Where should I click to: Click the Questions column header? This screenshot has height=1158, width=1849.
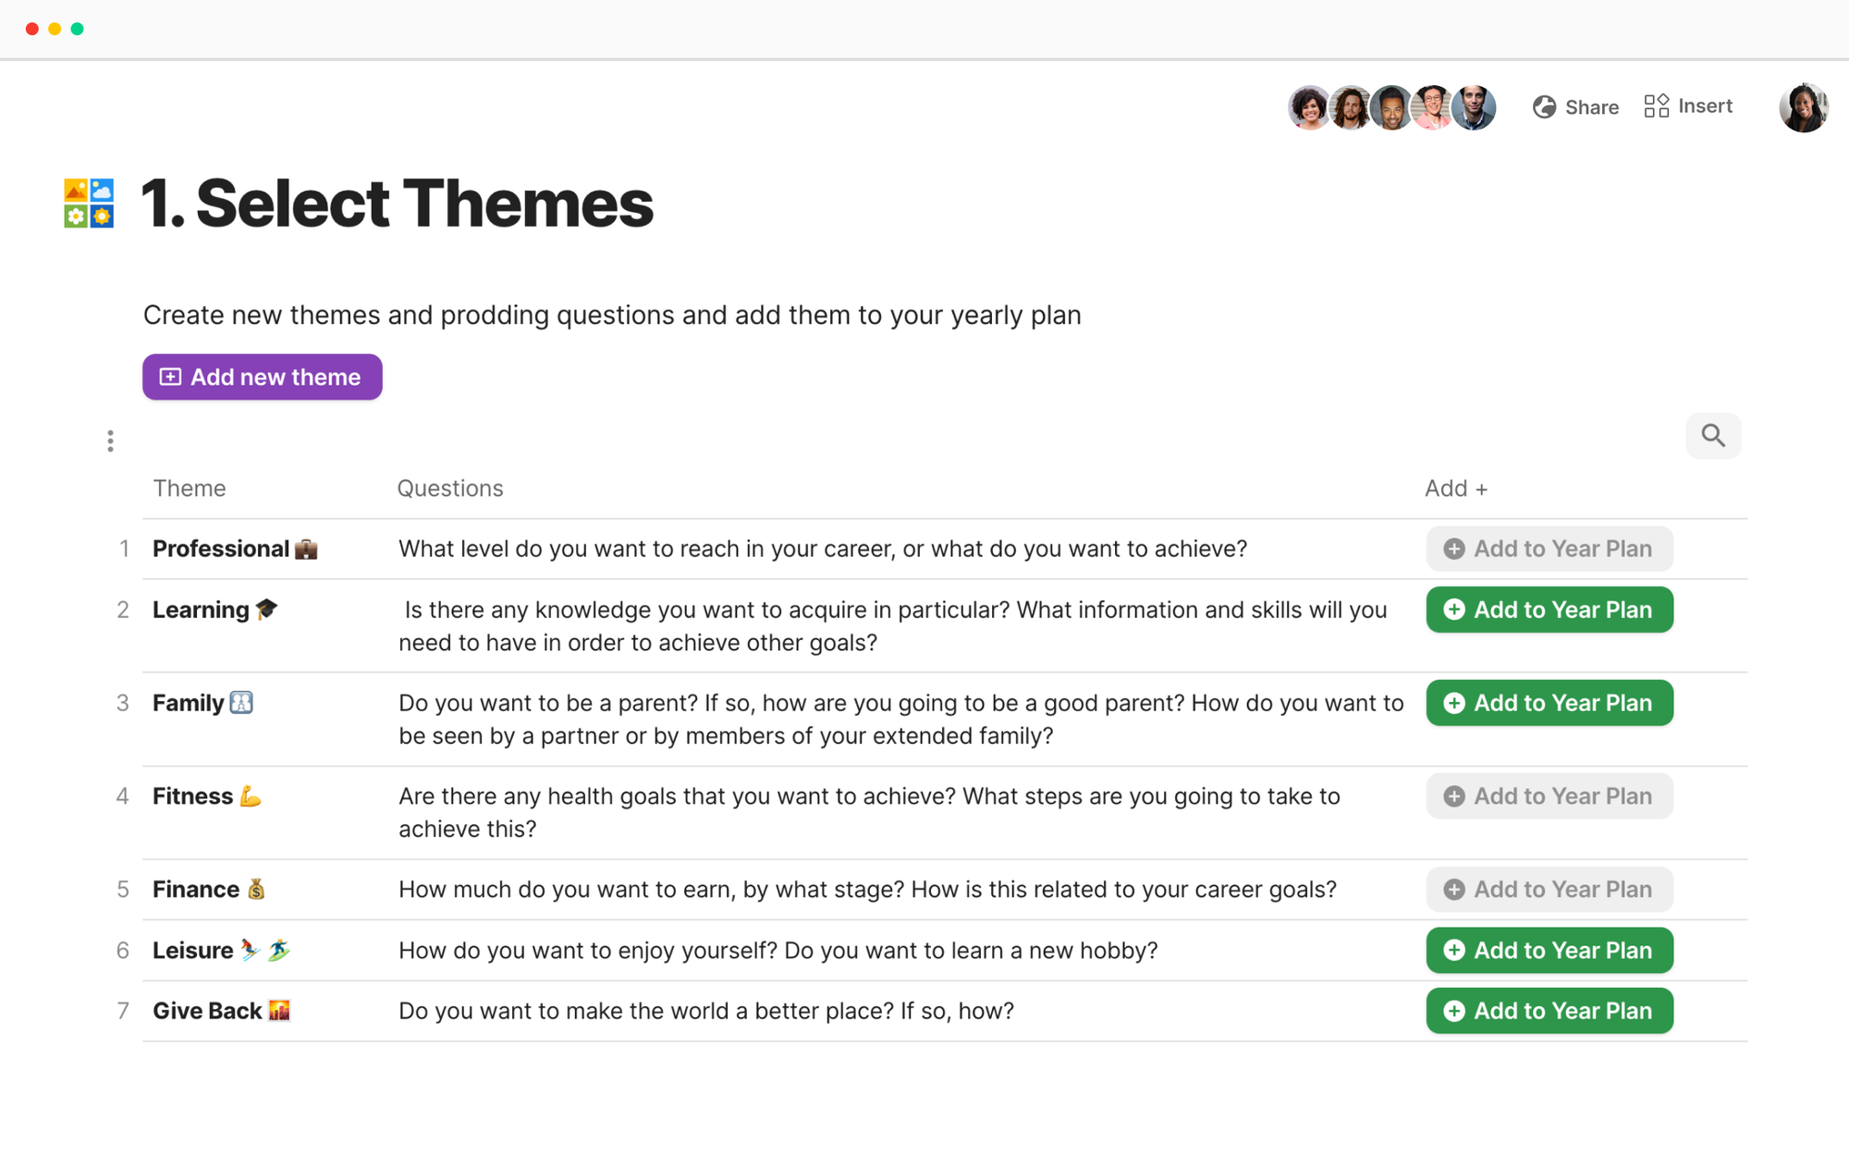(450, 488)
